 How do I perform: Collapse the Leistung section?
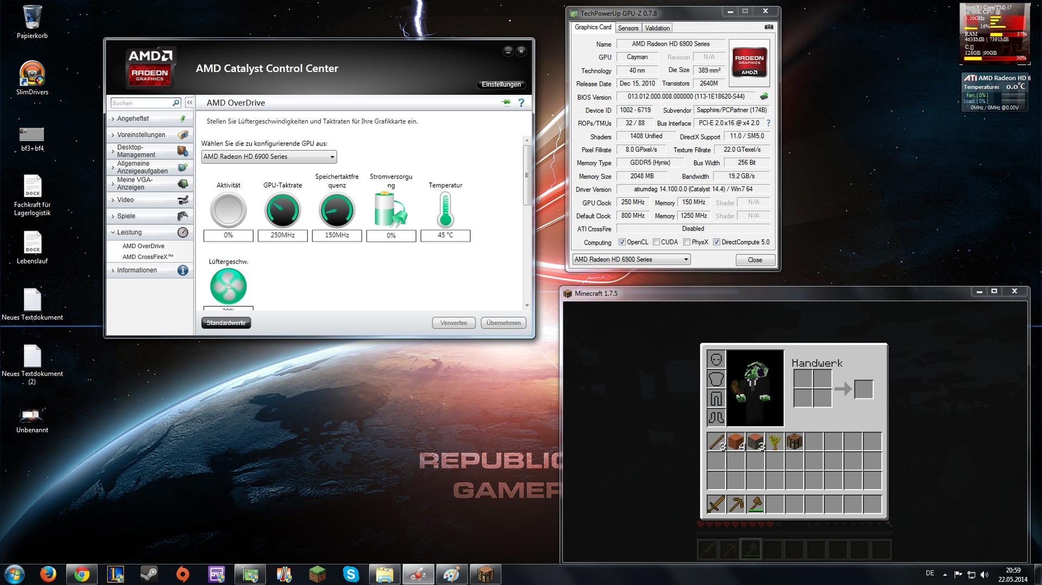point(149,232)
